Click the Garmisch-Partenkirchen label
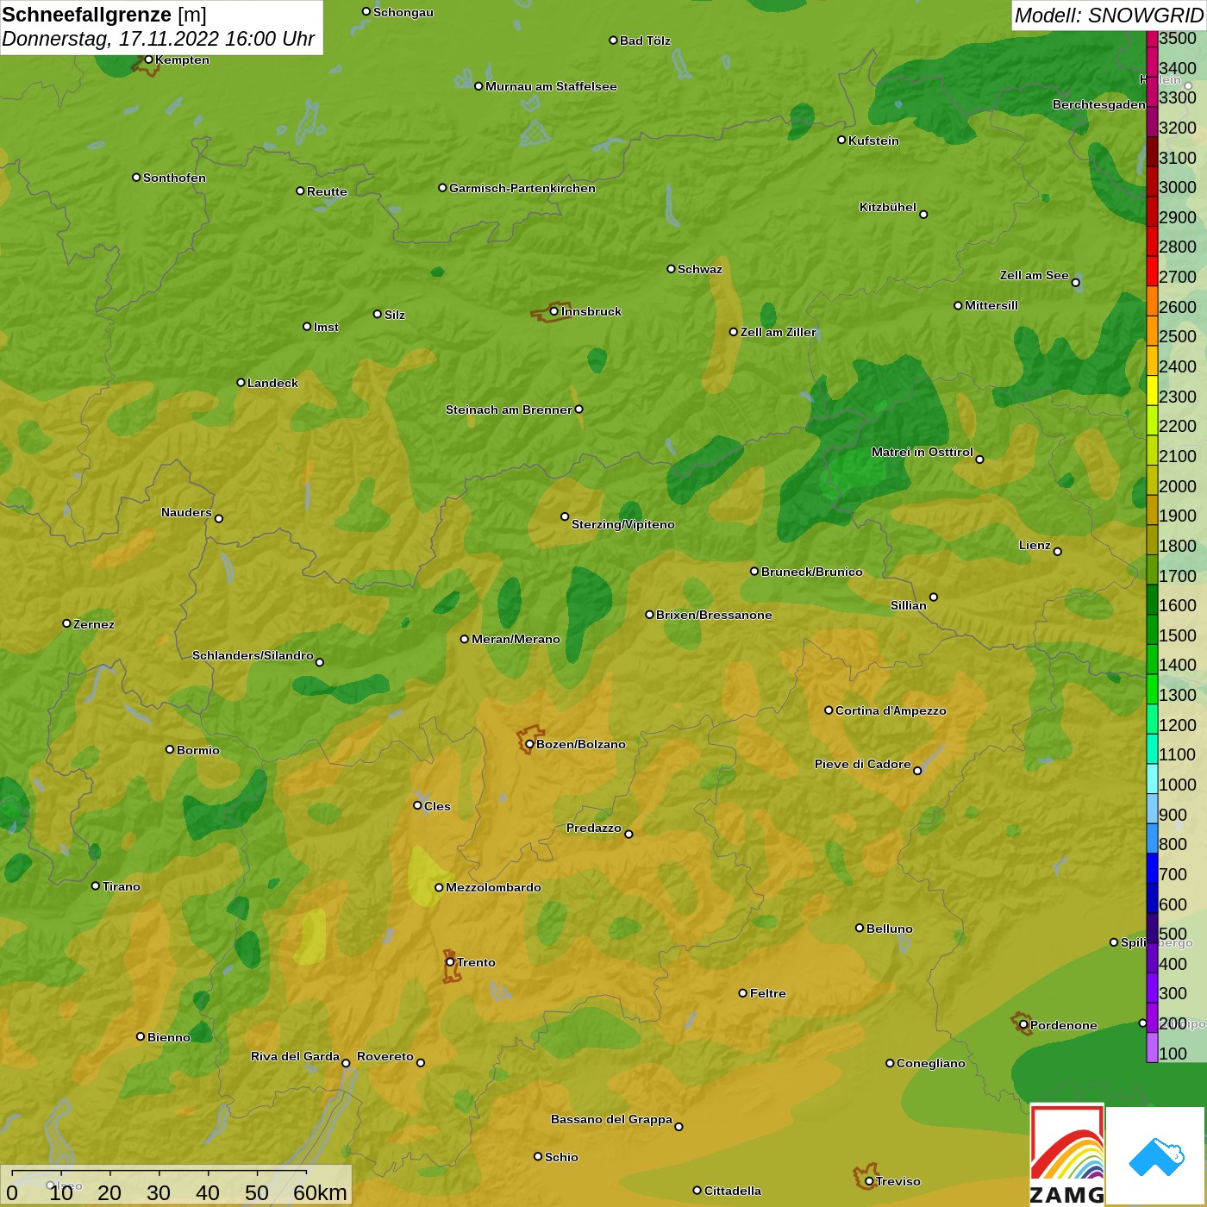The height and width of the screenshot is (1207, 1207). (522, 188)
